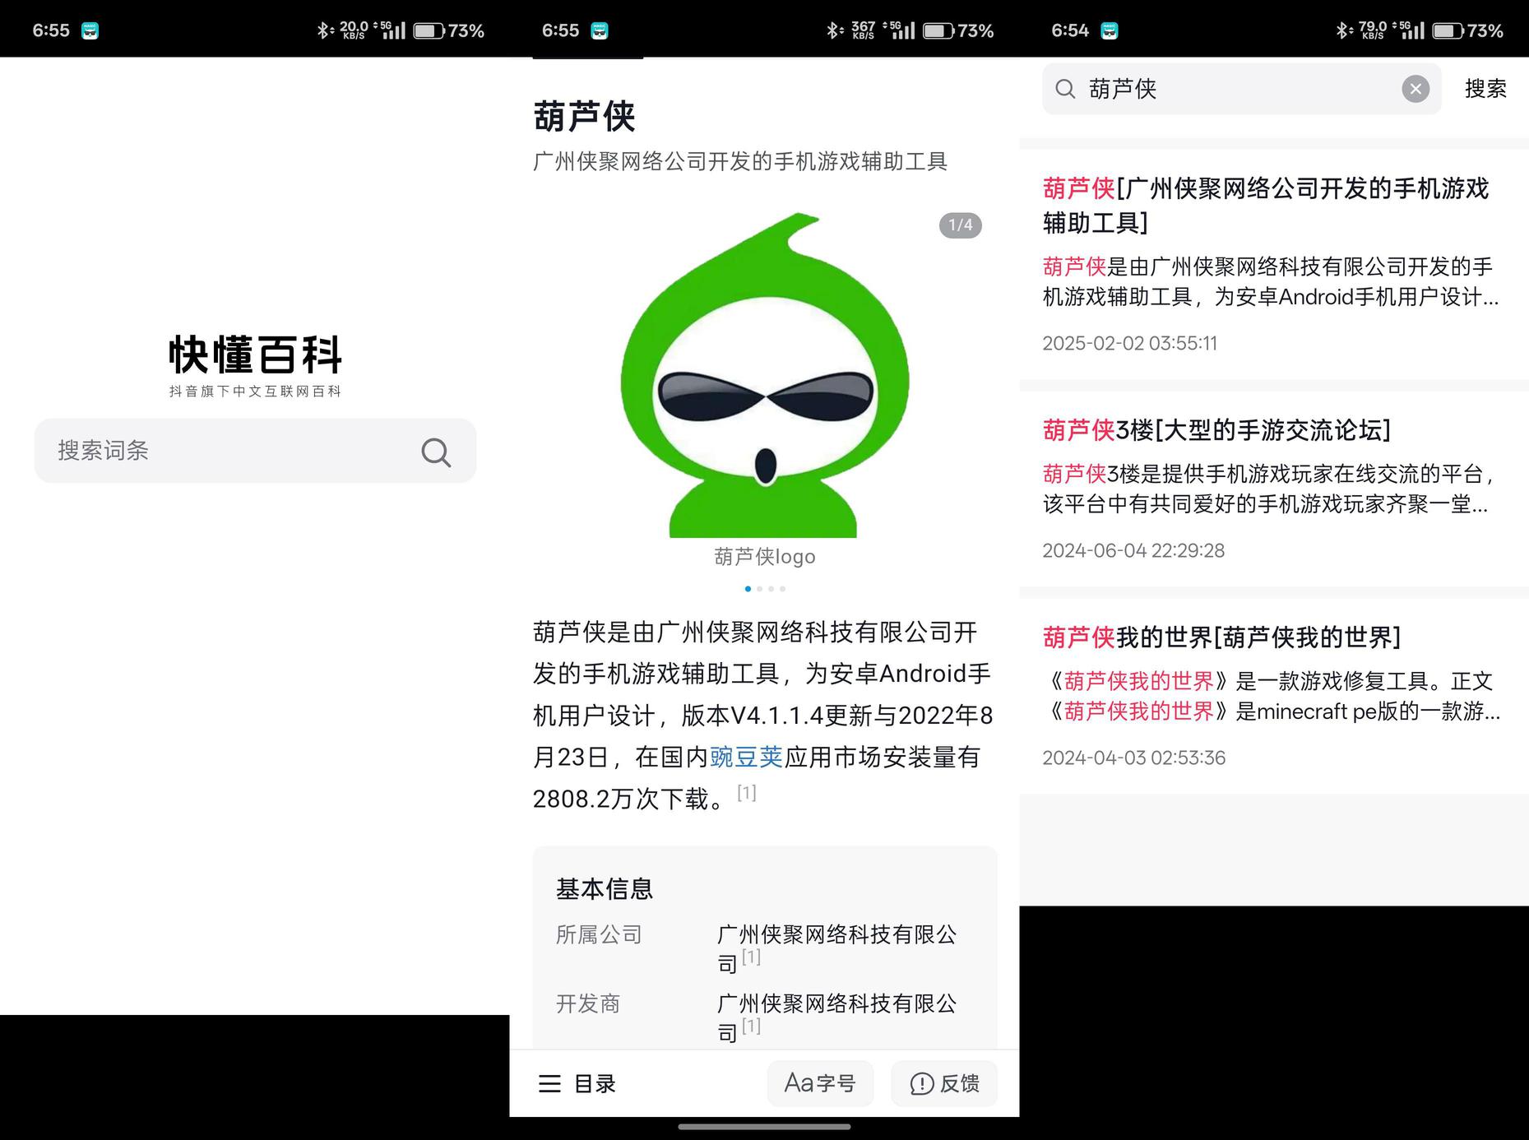This screenshot has height=1140, width=1529.
Task: Open the Aa字号 font size option
Action: tap(820, 1083)
